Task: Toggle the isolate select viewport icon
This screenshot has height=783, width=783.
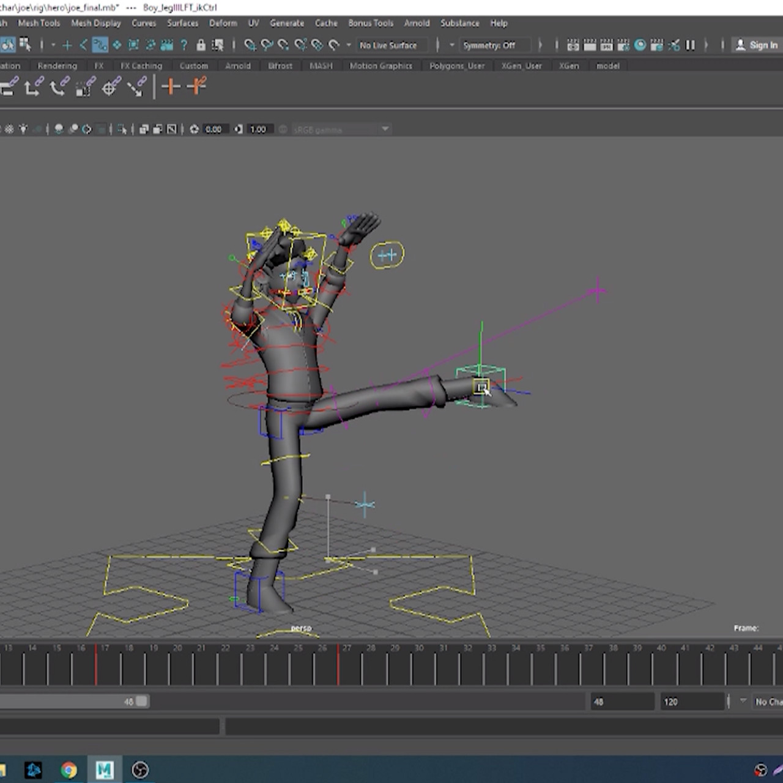Action: 122,129
